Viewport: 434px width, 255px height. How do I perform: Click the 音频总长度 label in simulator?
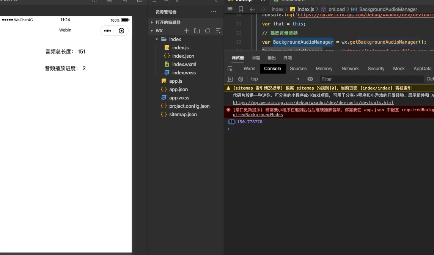tap(59, 52)
